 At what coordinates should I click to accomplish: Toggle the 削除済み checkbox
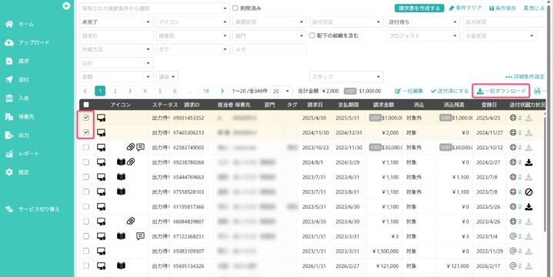pyautogui.click(x=235, y=8)
